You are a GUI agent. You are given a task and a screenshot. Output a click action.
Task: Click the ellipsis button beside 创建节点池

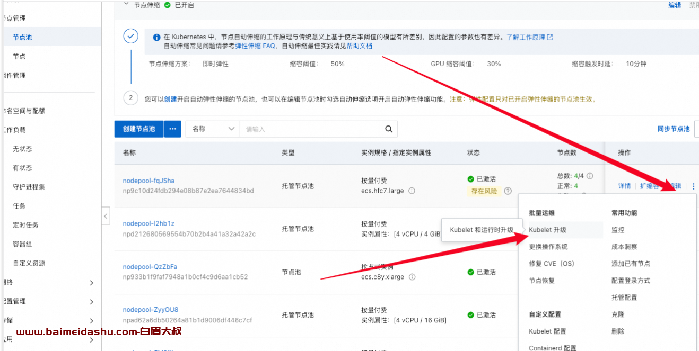[172, 129]
